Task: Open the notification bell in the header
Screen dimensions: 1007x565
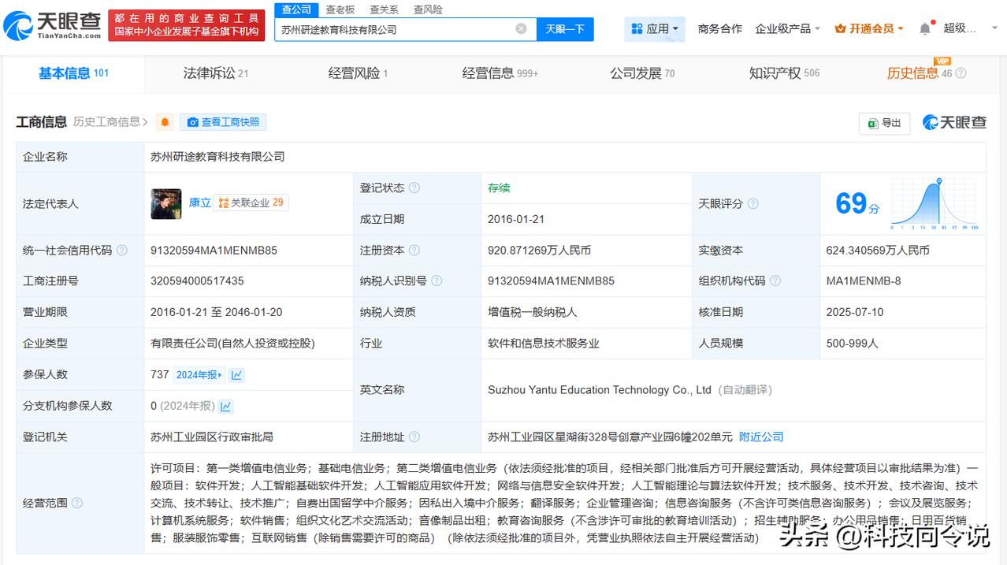Action: coord(925,28)
